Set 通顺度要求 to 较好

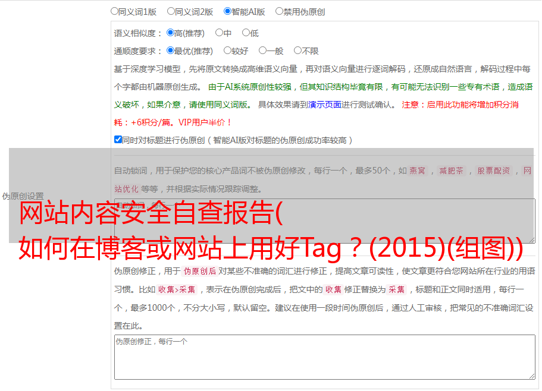227,51
